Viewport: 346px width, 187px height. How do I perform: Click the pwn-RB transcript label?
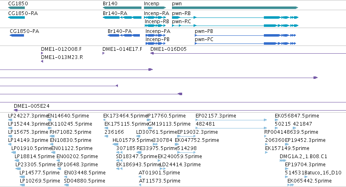coord(181,13)
